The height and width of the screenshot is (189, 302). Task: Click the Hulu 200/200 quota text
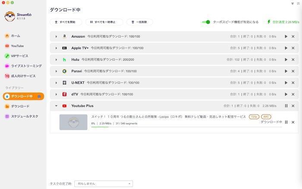click(108, 59)
